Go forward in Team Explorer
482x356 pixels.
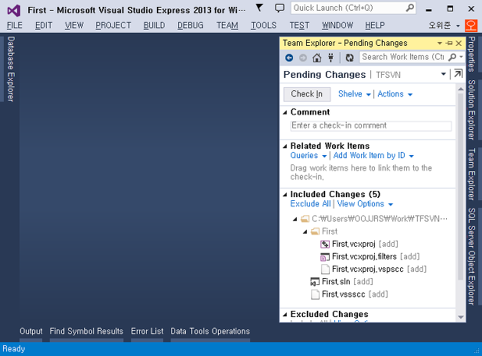pos(303,58)
